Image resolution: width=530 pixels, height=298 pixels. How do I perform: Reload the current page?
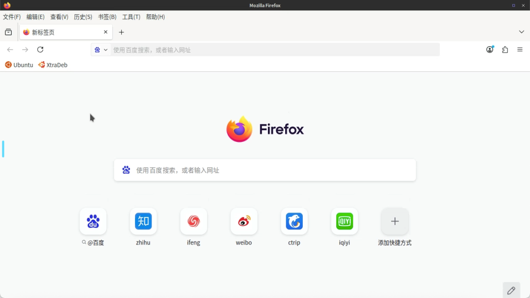coord(40,50)
